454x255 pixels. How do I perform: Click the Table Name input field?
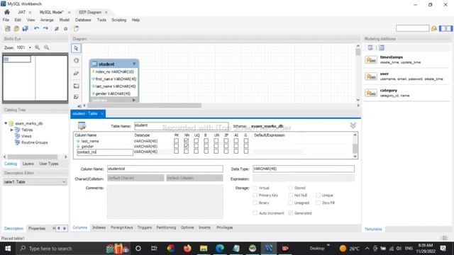(182, 126)
